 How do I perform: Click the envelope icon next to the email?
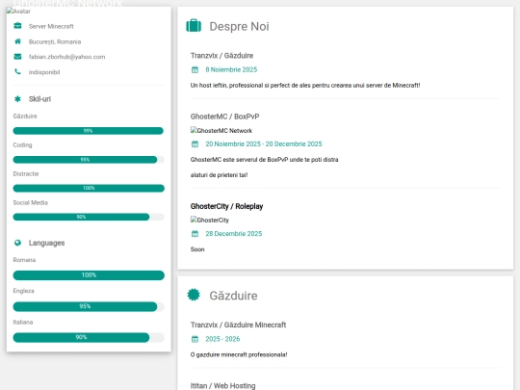pos(17,57)
